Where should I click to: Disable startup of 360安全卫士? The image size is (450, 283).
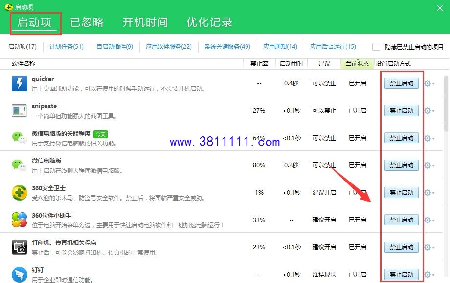401,193
